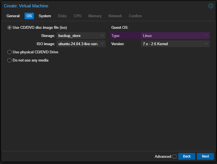Open the Guest OS Type dropdown arrow

206,36
